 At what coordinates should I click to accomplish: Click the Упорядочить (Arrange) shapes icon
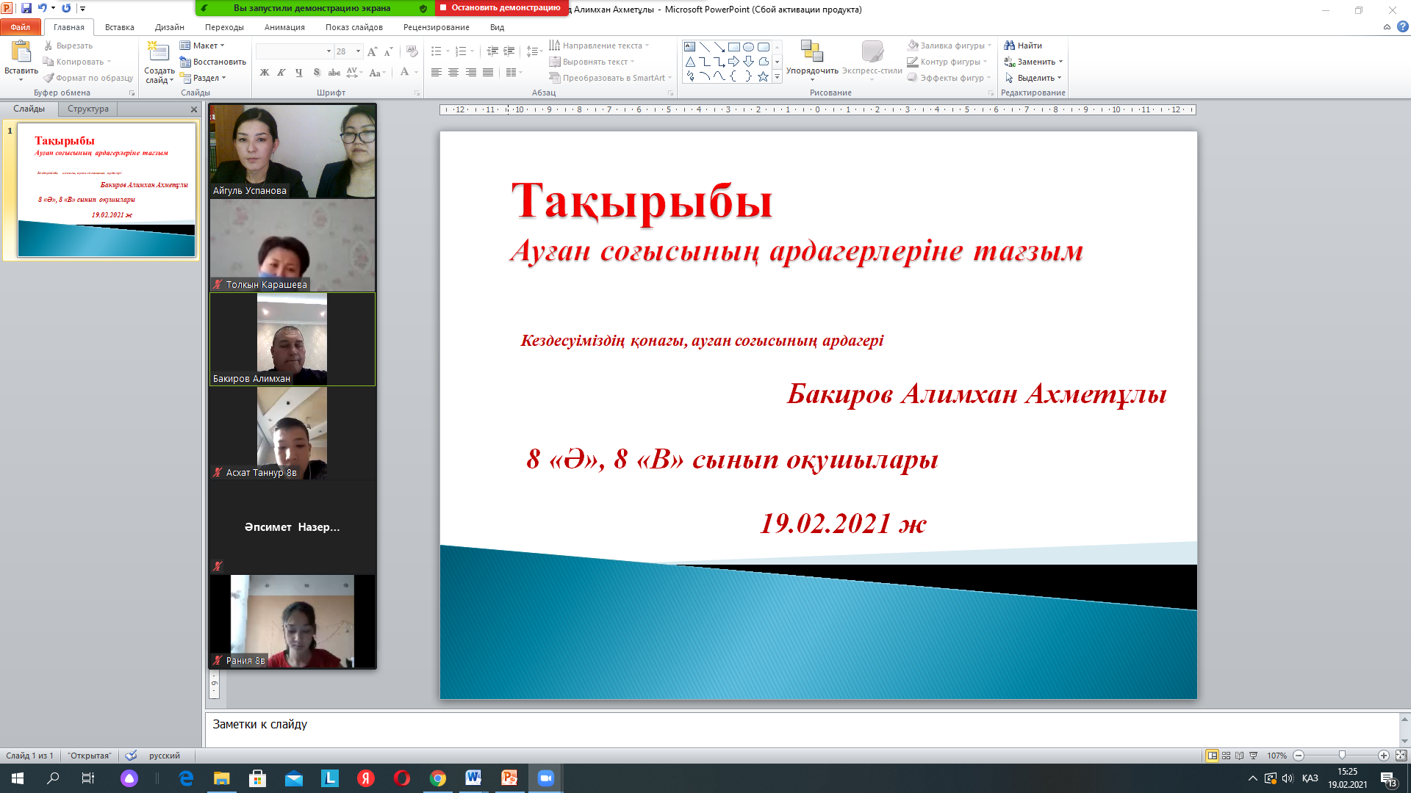pos(811,51)
